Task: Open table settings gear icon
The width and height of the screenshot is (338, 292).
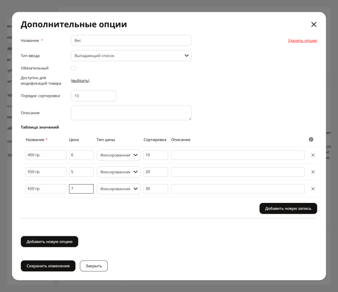Action: click(311, 139)
